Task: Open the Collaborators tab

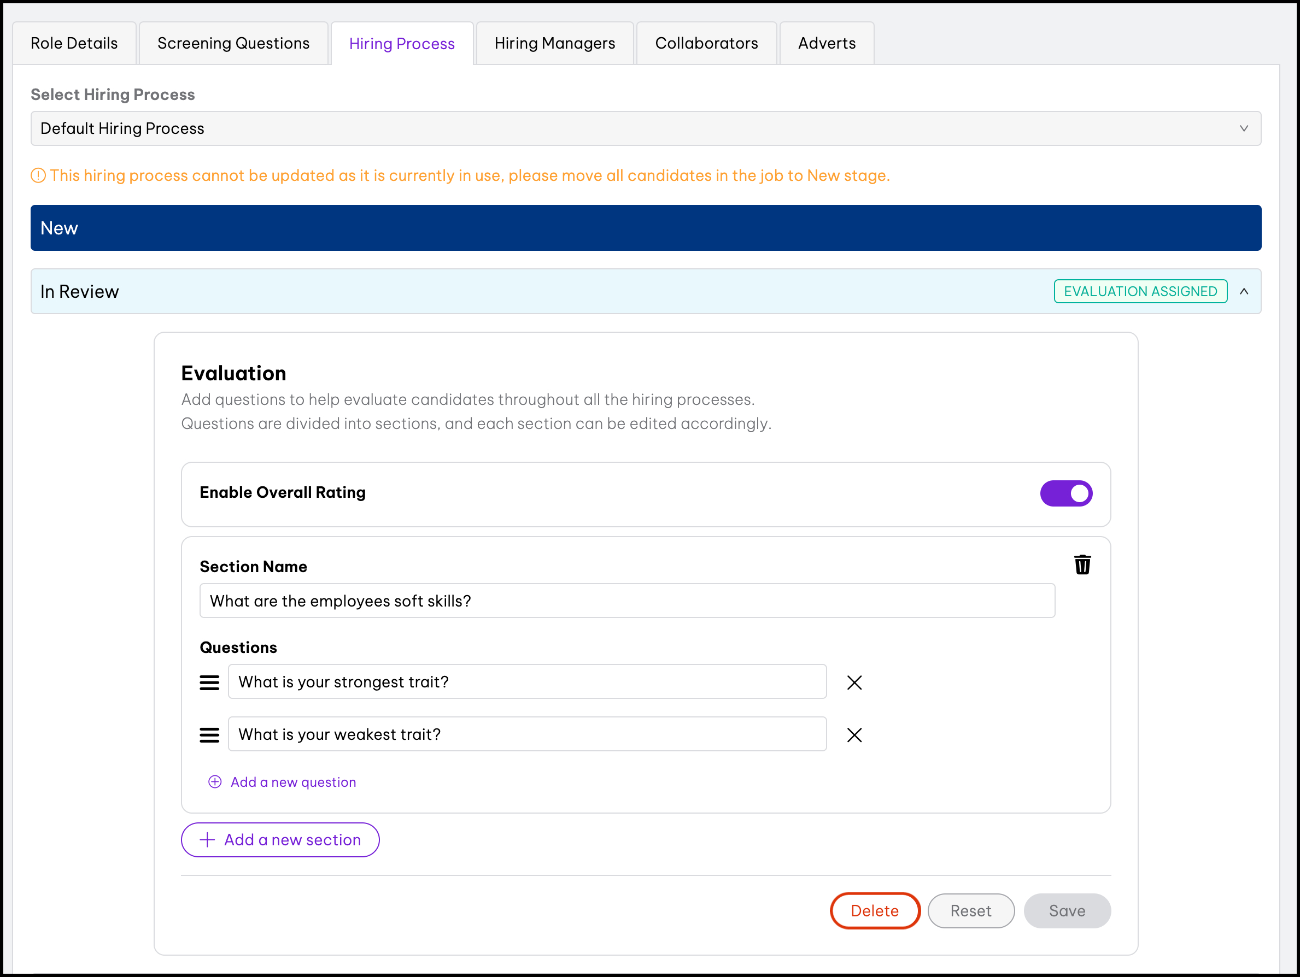Action: point(706,44)
